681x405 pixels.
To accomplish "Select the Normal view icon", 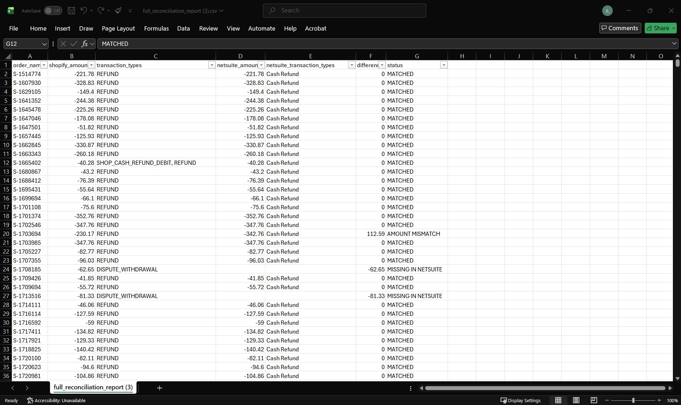I will point(558,400).
